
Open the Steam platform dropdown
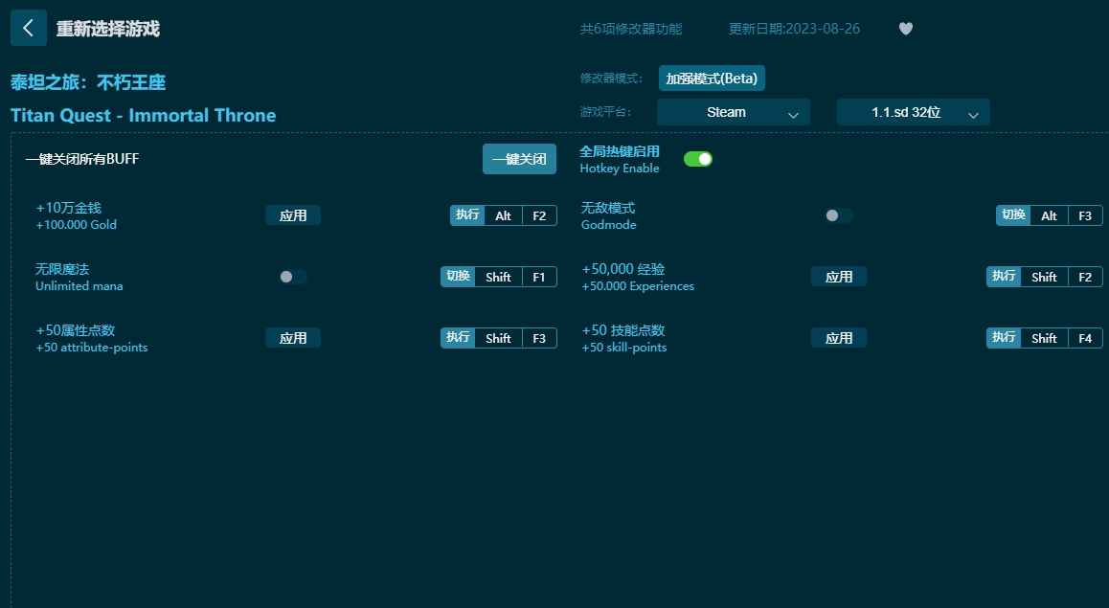(733, 112)
